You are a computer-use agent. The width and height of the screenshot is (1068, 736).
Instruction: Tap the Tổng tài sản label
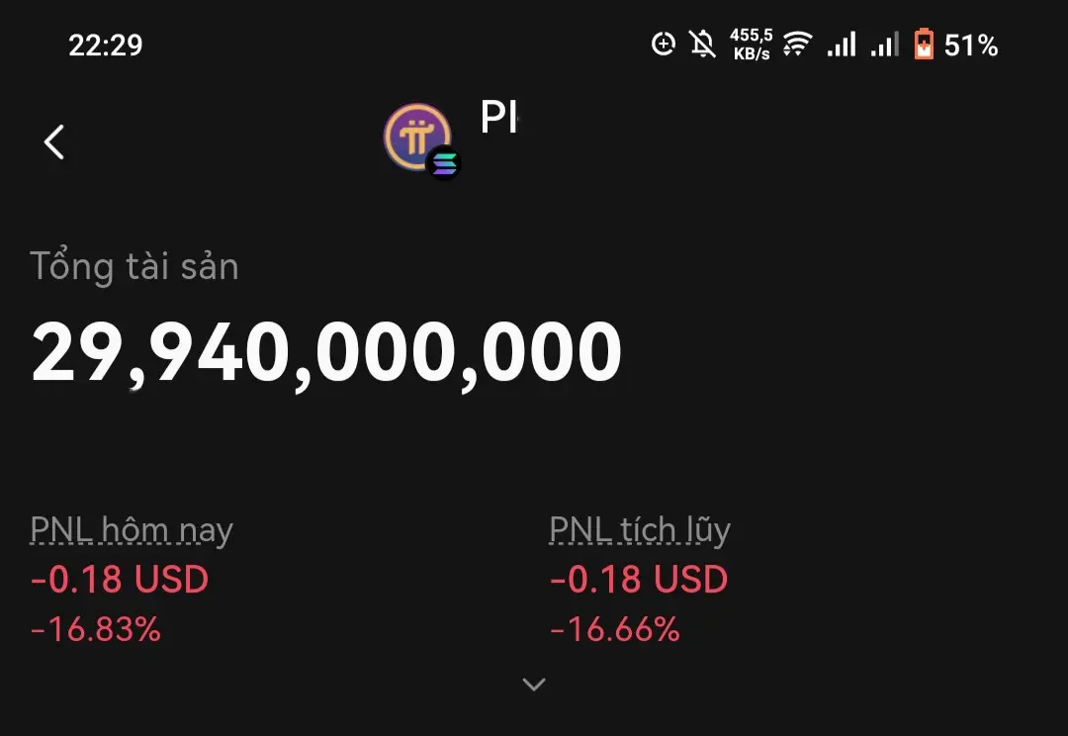(134, 267)
